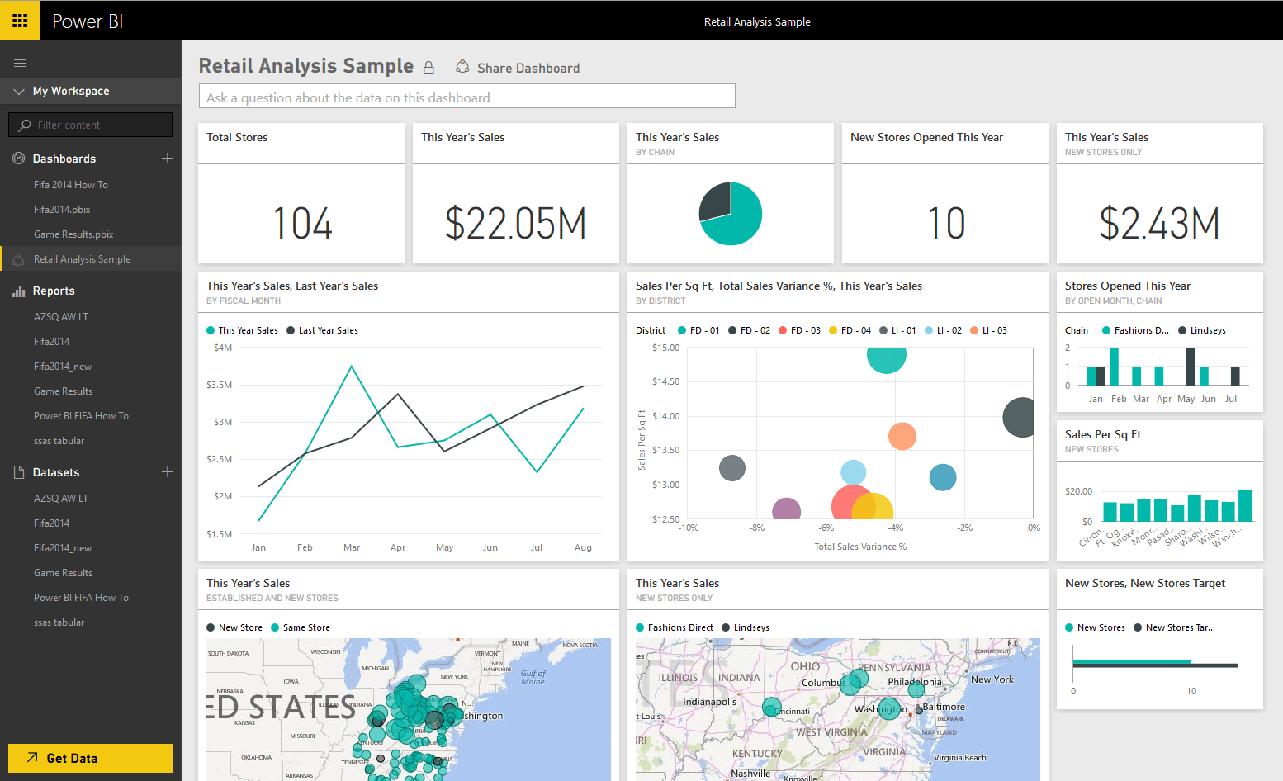Viewport: 1283px width, 781px height.
Task: Click the Share Dashboard link
Action: click(528, 67)
